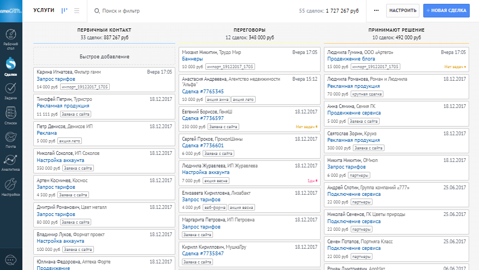Open the Баннеры deal link
The height and width of the screenshot is (270, 479).
point(192,59)
